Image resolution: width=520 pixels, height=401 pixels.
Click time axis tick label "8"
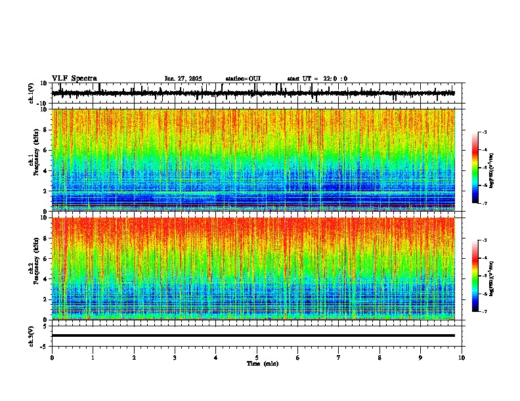pos(379,358)
